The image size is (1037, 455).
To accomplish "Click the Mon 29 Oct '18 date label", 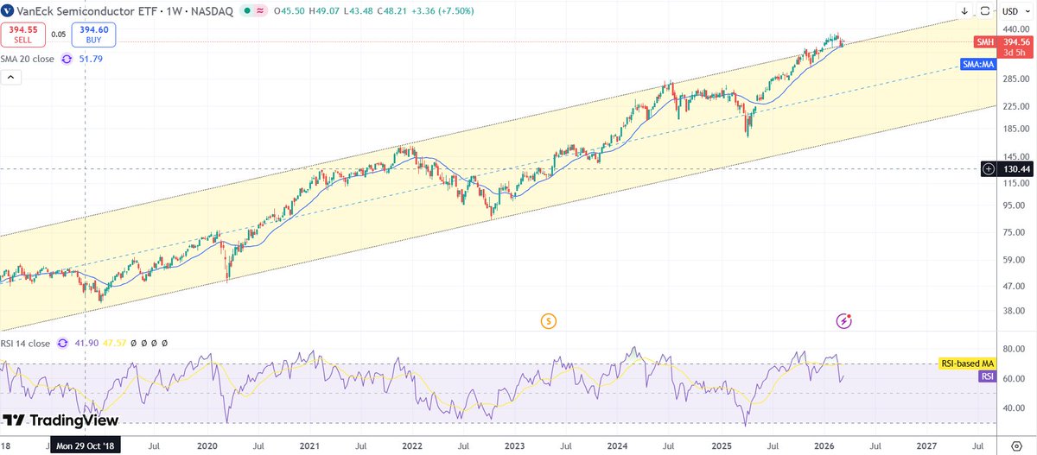I will pos(85,446).
